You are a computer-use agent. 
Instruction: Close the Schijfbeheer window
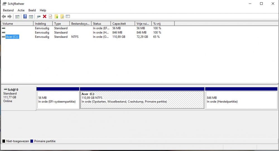pos(273,4)
